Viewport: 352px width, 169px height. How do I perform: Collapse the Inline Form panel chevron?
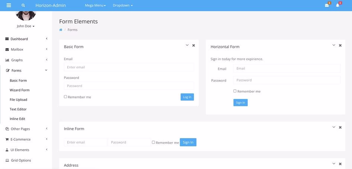[x=334, y=127]
